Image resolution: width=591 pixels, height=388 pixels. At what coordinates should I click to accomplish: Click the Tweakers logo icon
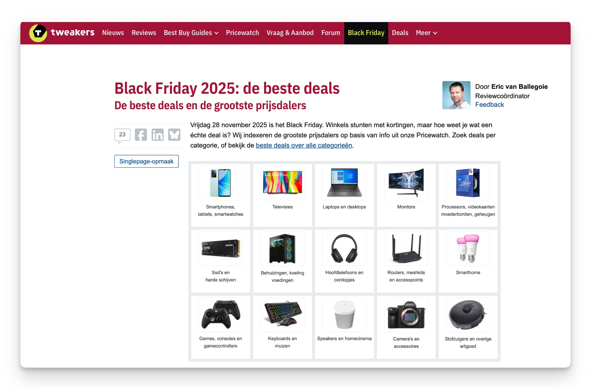tap(39, 33)
